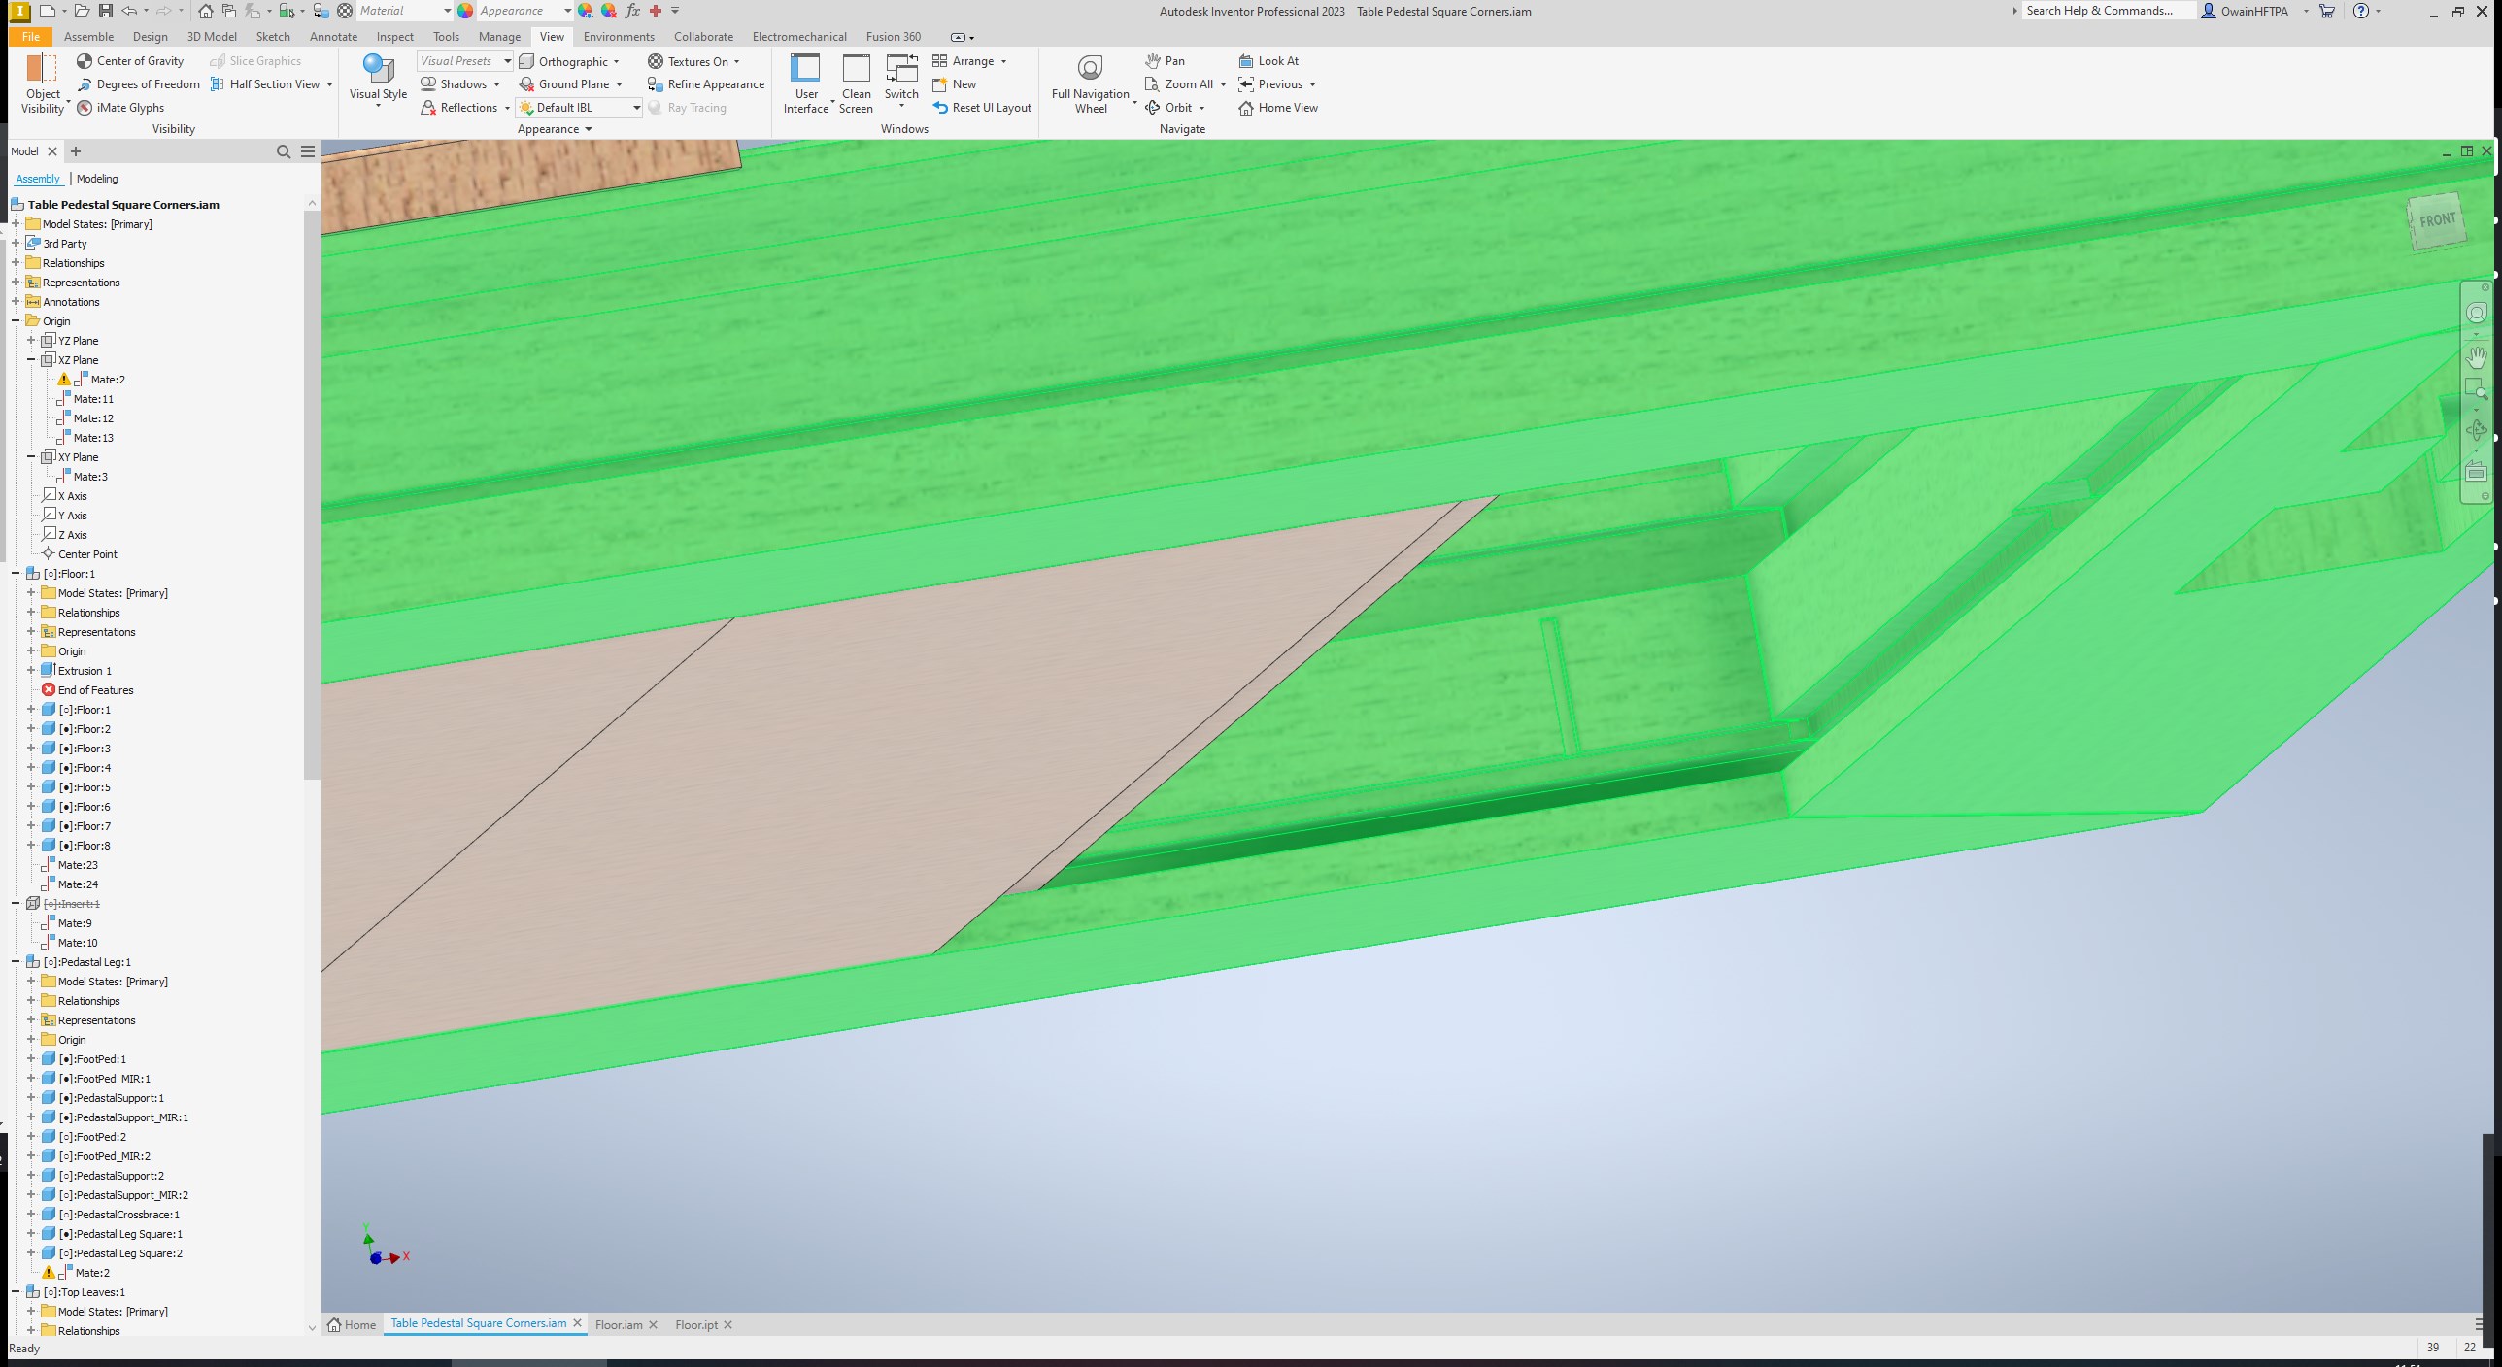The height and width of the screenshot is (1367, 2502).
Task: Click the pan hand in navigation bar
Action: pyautogui.click(x=2476, y=357)
